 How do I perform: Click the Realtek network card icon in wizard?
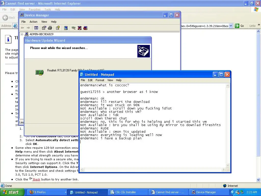[x=40, y=72]
